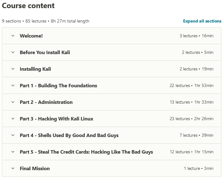Open the Part 2 - Administration title

[46, 102]
